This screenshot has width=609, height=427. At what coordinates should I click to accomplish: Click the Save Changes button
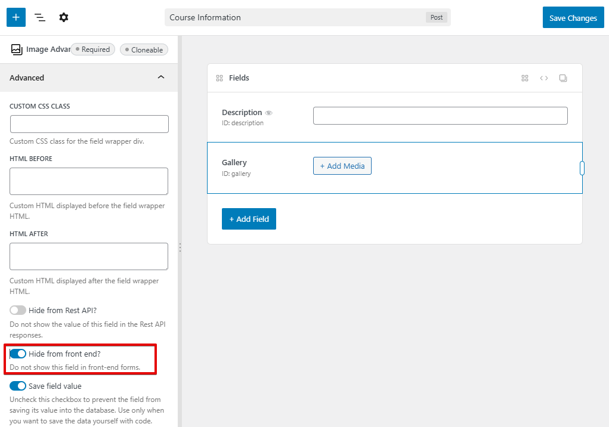[x=573, y=18]
